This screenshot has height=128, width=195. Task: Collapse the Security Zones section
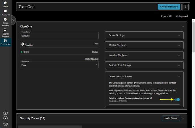click(x=183, y=118)
